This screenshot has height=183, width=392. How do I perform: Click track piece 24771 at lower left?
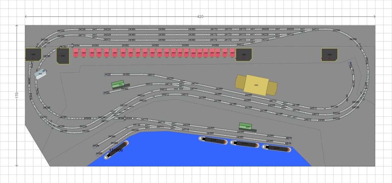click(x=44, y=117)
